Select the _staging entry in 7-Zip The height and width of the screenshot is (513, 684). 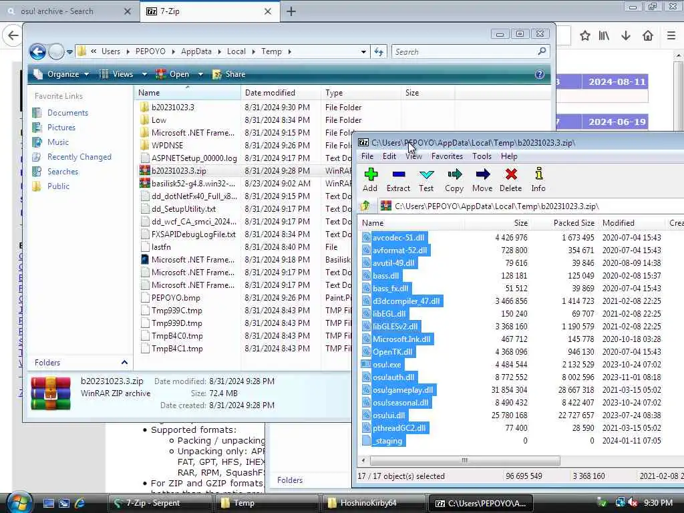[387, 441]
